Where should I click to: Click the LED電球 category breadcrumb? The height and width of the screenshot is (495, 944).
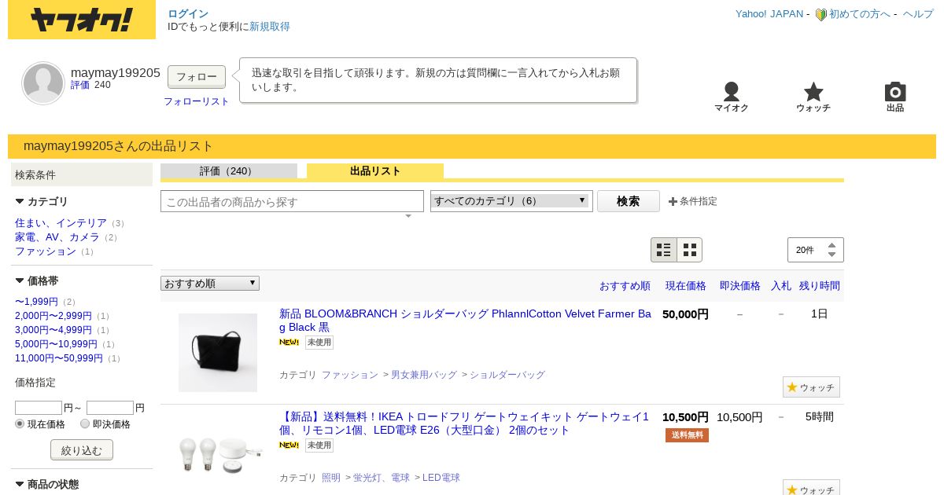click(x=441, y=478)
